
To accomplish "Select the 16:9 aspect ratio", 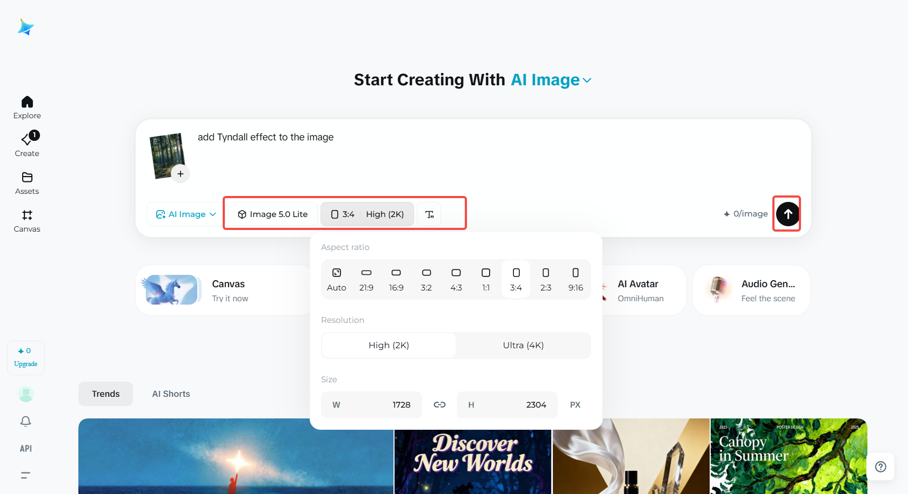I will click(396, 279).
